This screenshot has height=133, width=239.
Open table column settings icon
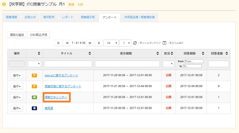point(164,43)
